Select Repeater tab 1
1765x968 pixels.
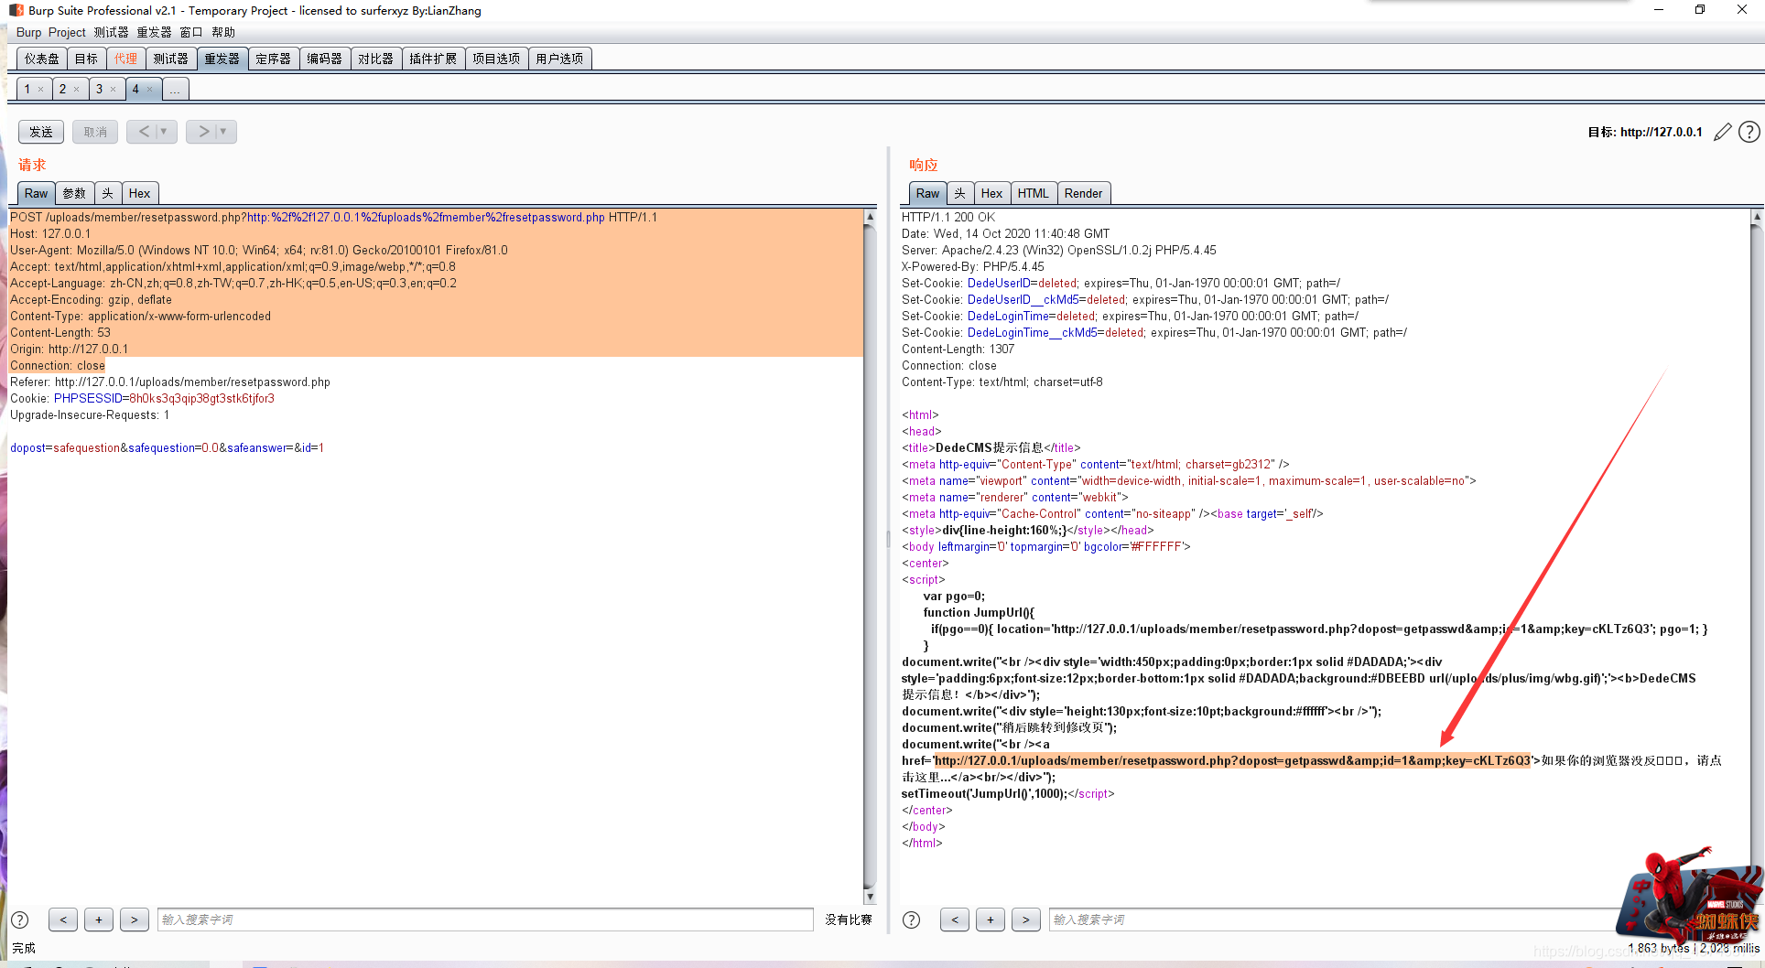coord(27,90)
